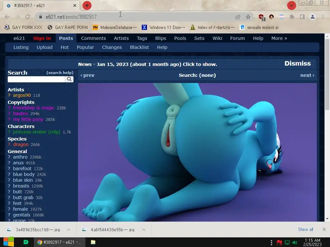Go to the Artists page
The height and width of the screenshot is (247, 330).
(121, 38)
